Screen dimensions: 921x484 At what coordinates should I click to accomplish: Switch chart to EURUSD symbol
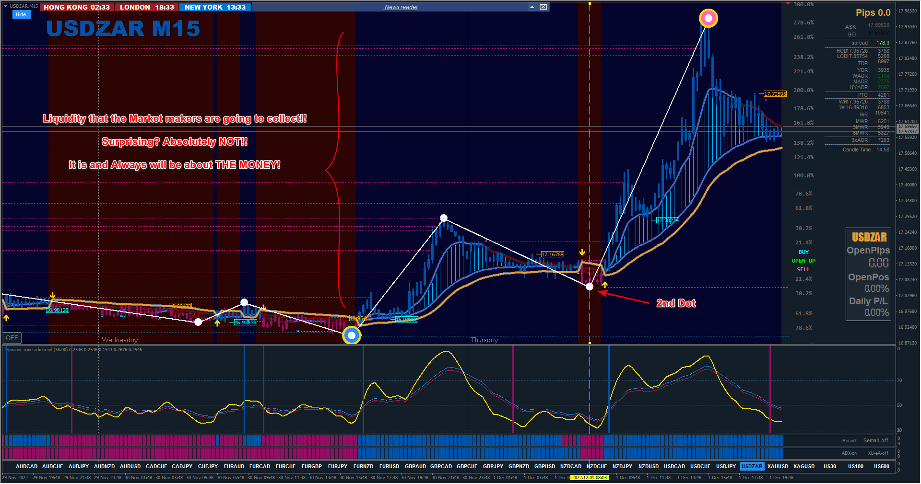(x=389, y=466)
